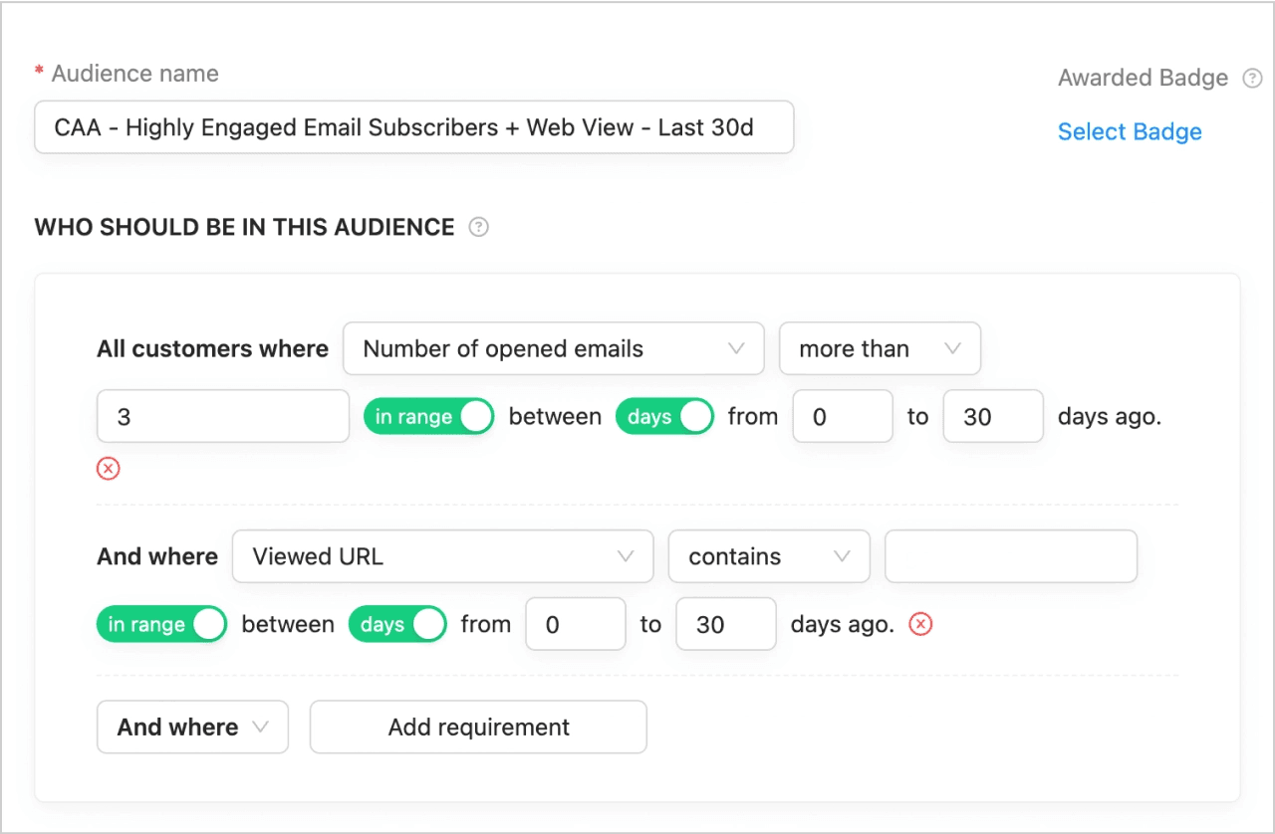
Task: Click help icon next to Awarded Badge
Action: coord(1252,79)
